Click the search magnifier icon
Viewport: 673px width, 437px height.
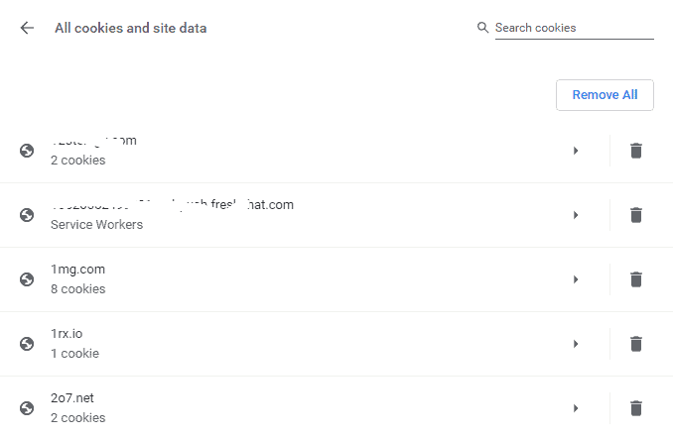pyautogui.click(x=482, y=28)
